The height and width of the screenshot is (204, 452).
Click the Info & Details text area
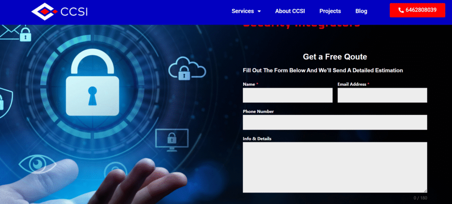(335, 167)
